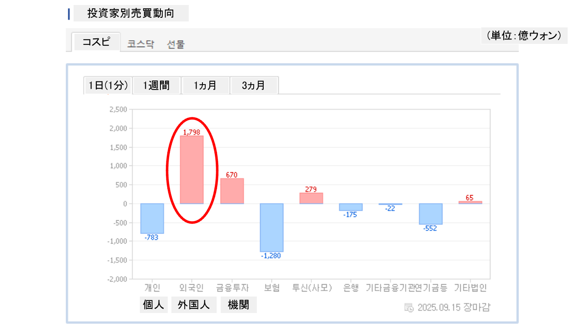Viewport: 585px width, 329px height.
Task: Click the 외국인 bar showing 1,798
Action: [191, 170]
